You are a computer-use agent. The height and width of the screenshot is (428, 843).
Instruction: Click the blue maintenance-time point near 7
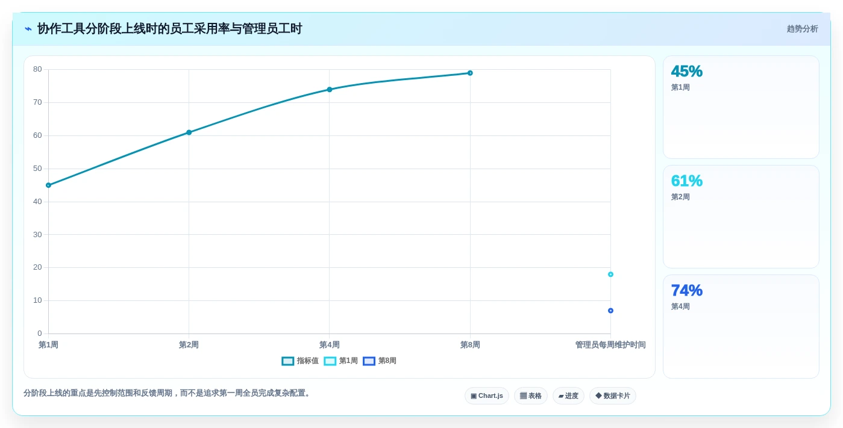point(610,311)
